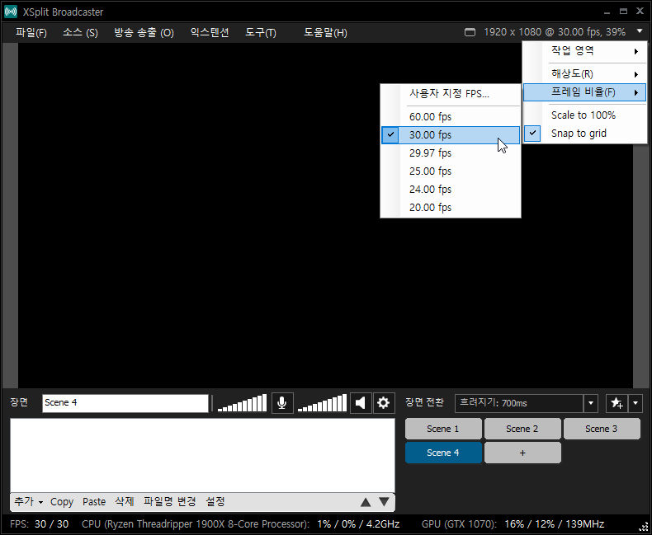Open the 추가 add source dropdown
Screen dimensions: 652x535
point(29,502)
